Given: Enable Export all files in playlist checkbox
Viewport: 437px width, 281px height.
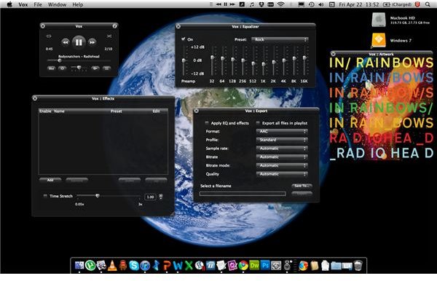Looking at the screenshot, I should tap(258, 123).
